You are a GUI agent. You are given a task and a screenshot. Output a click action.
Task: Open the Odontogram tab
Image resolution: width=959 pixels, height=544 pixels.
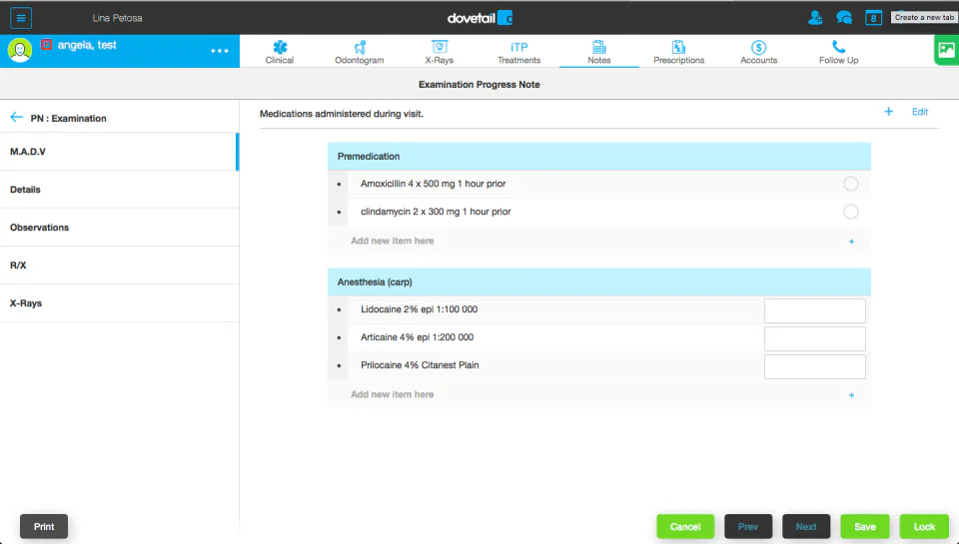[360, 51]
